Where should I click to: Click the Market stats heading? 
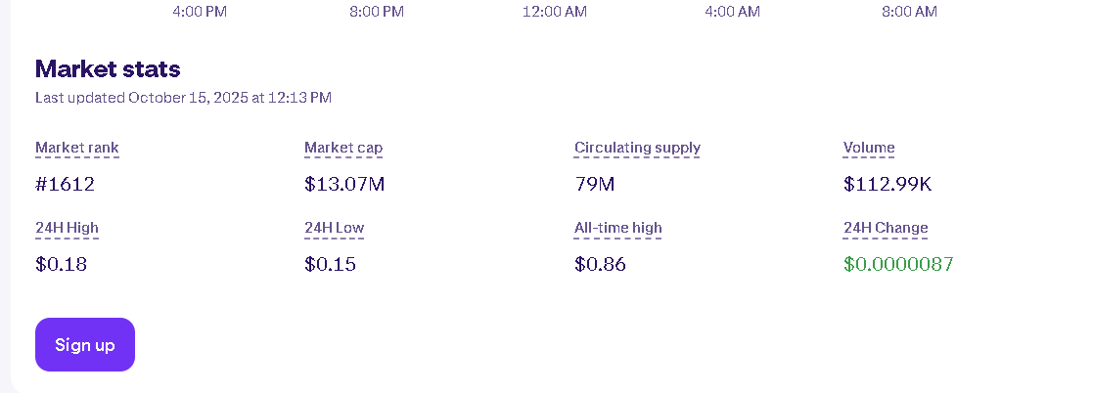[108, 68]
